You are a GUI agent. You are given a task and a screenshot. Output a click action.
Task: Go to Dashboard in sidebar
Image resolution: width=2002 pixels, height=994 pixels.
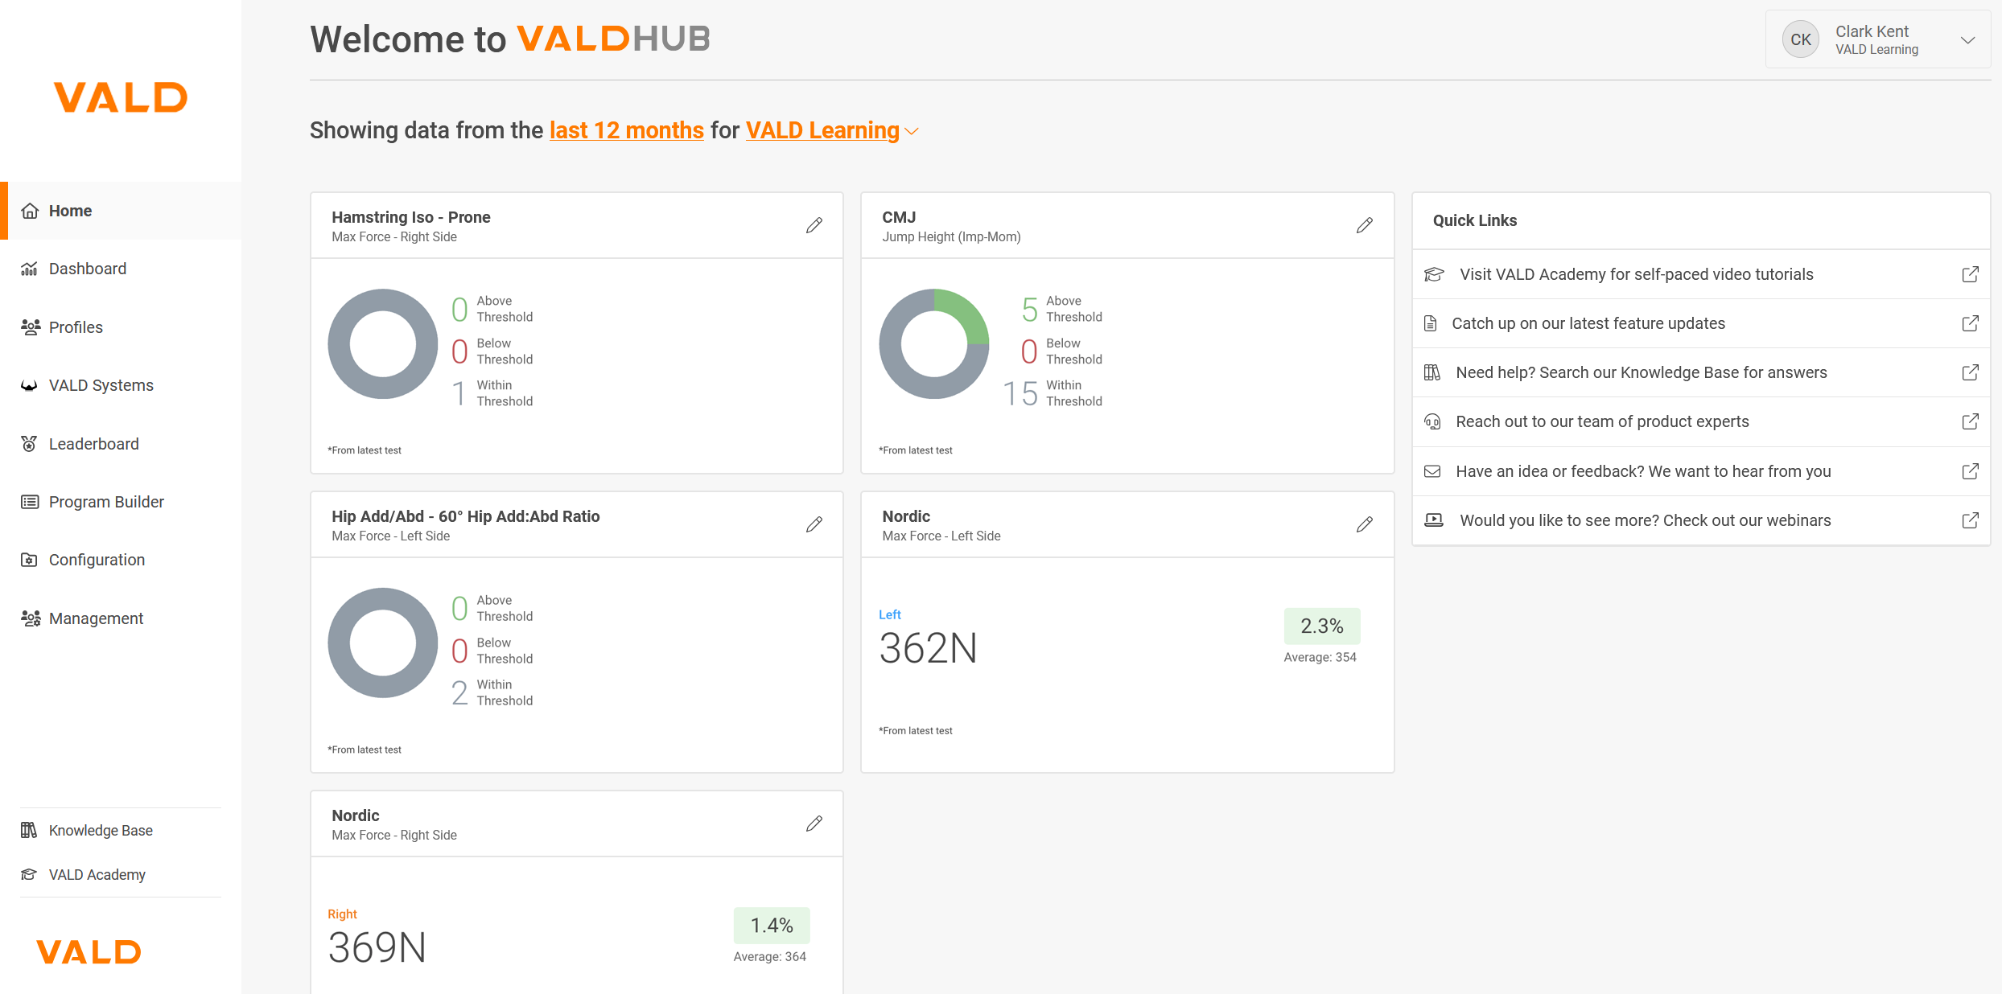tap(87, 269)
